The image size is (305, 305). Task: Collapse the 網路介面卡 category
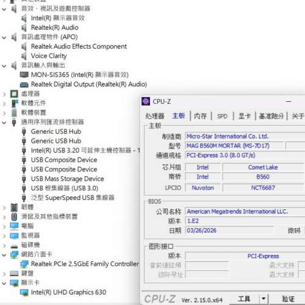point(4,255)
